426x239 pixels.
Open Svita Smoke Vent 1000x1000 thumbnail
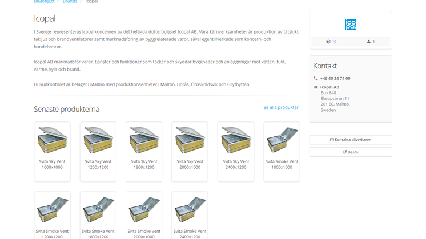(282, 140)
